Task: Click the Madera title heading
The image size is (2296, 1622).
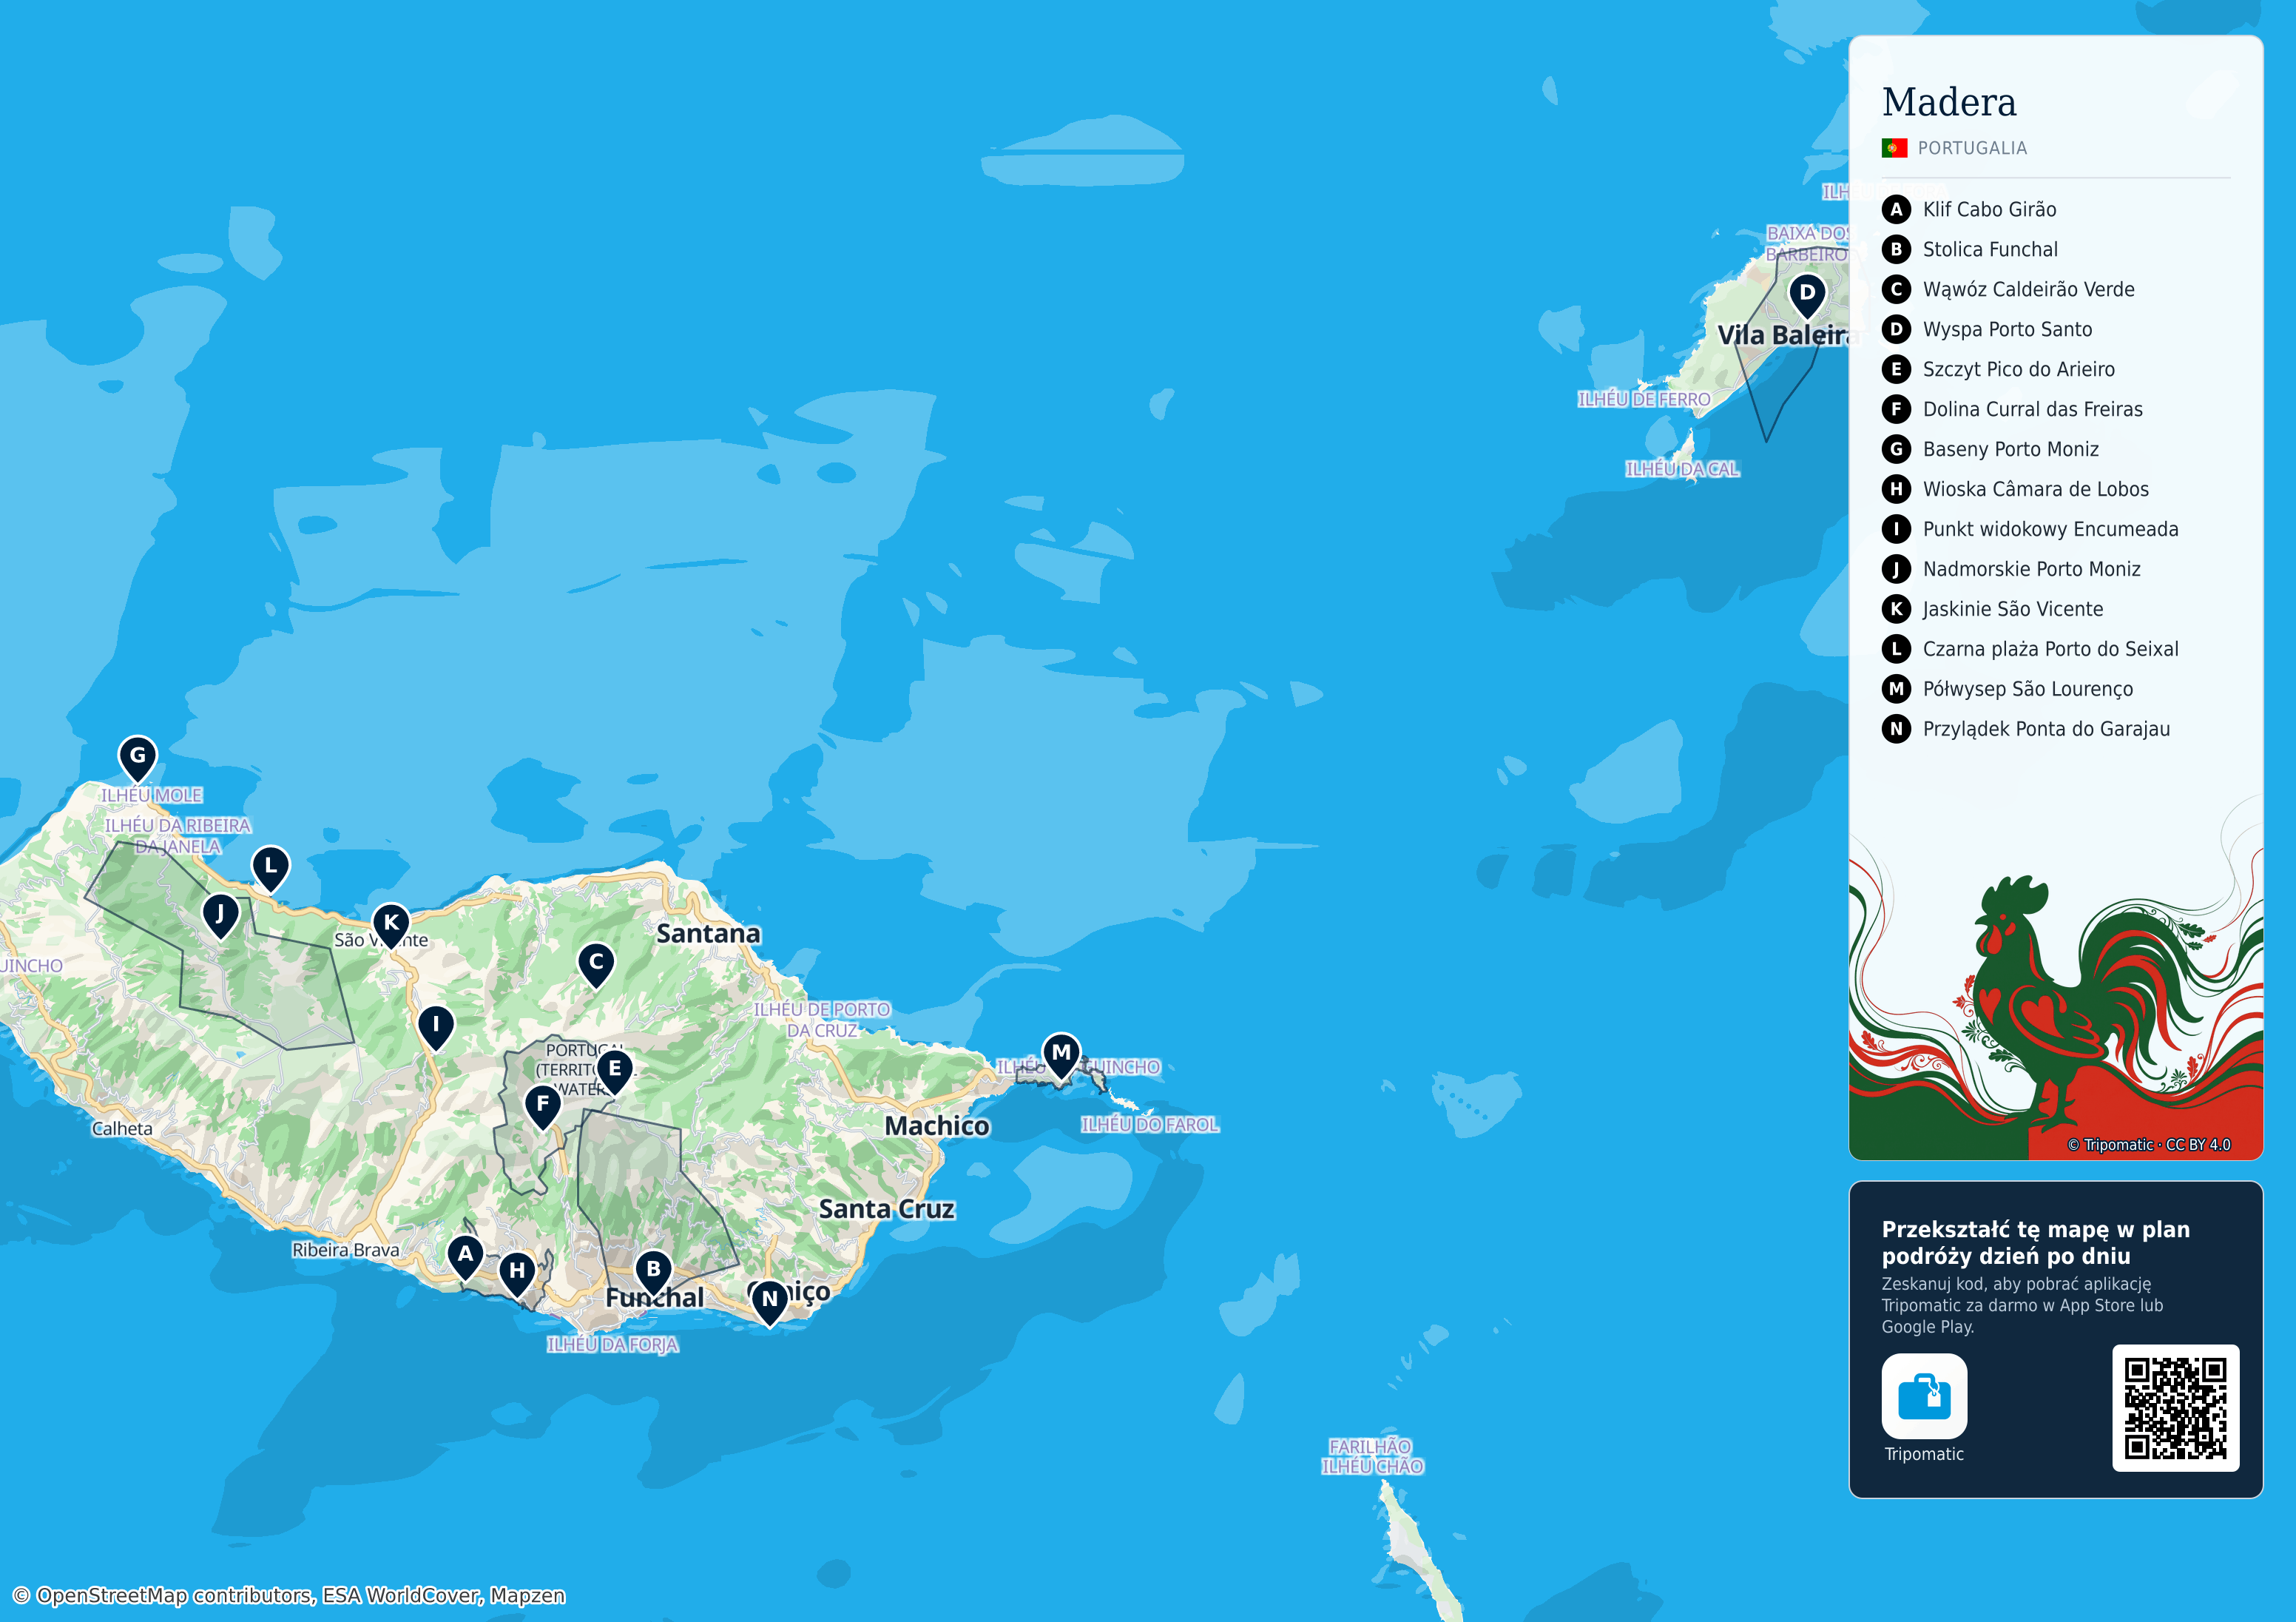Action: (1949, 102)
